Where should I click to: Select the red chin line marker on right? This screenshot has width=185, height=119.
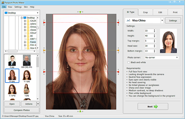(118, 72)
